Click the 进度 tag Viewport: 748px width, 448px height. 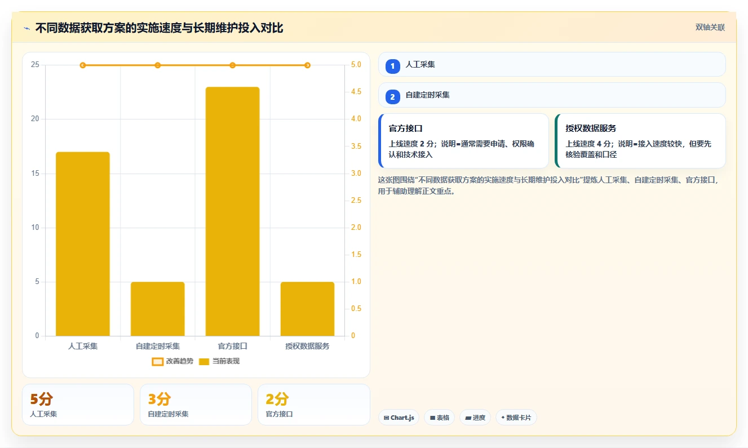coord(475,418)
